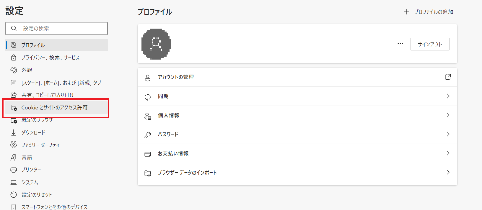Expand the 同期 row chevron
Screen dimensions: 482x210
448,96
